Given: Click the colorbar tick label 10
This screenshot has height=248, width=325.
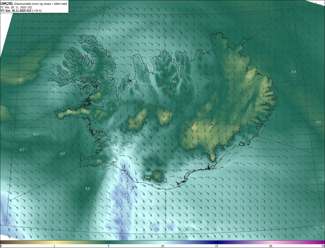Looking at the screenshot, I should pos(162,246).
